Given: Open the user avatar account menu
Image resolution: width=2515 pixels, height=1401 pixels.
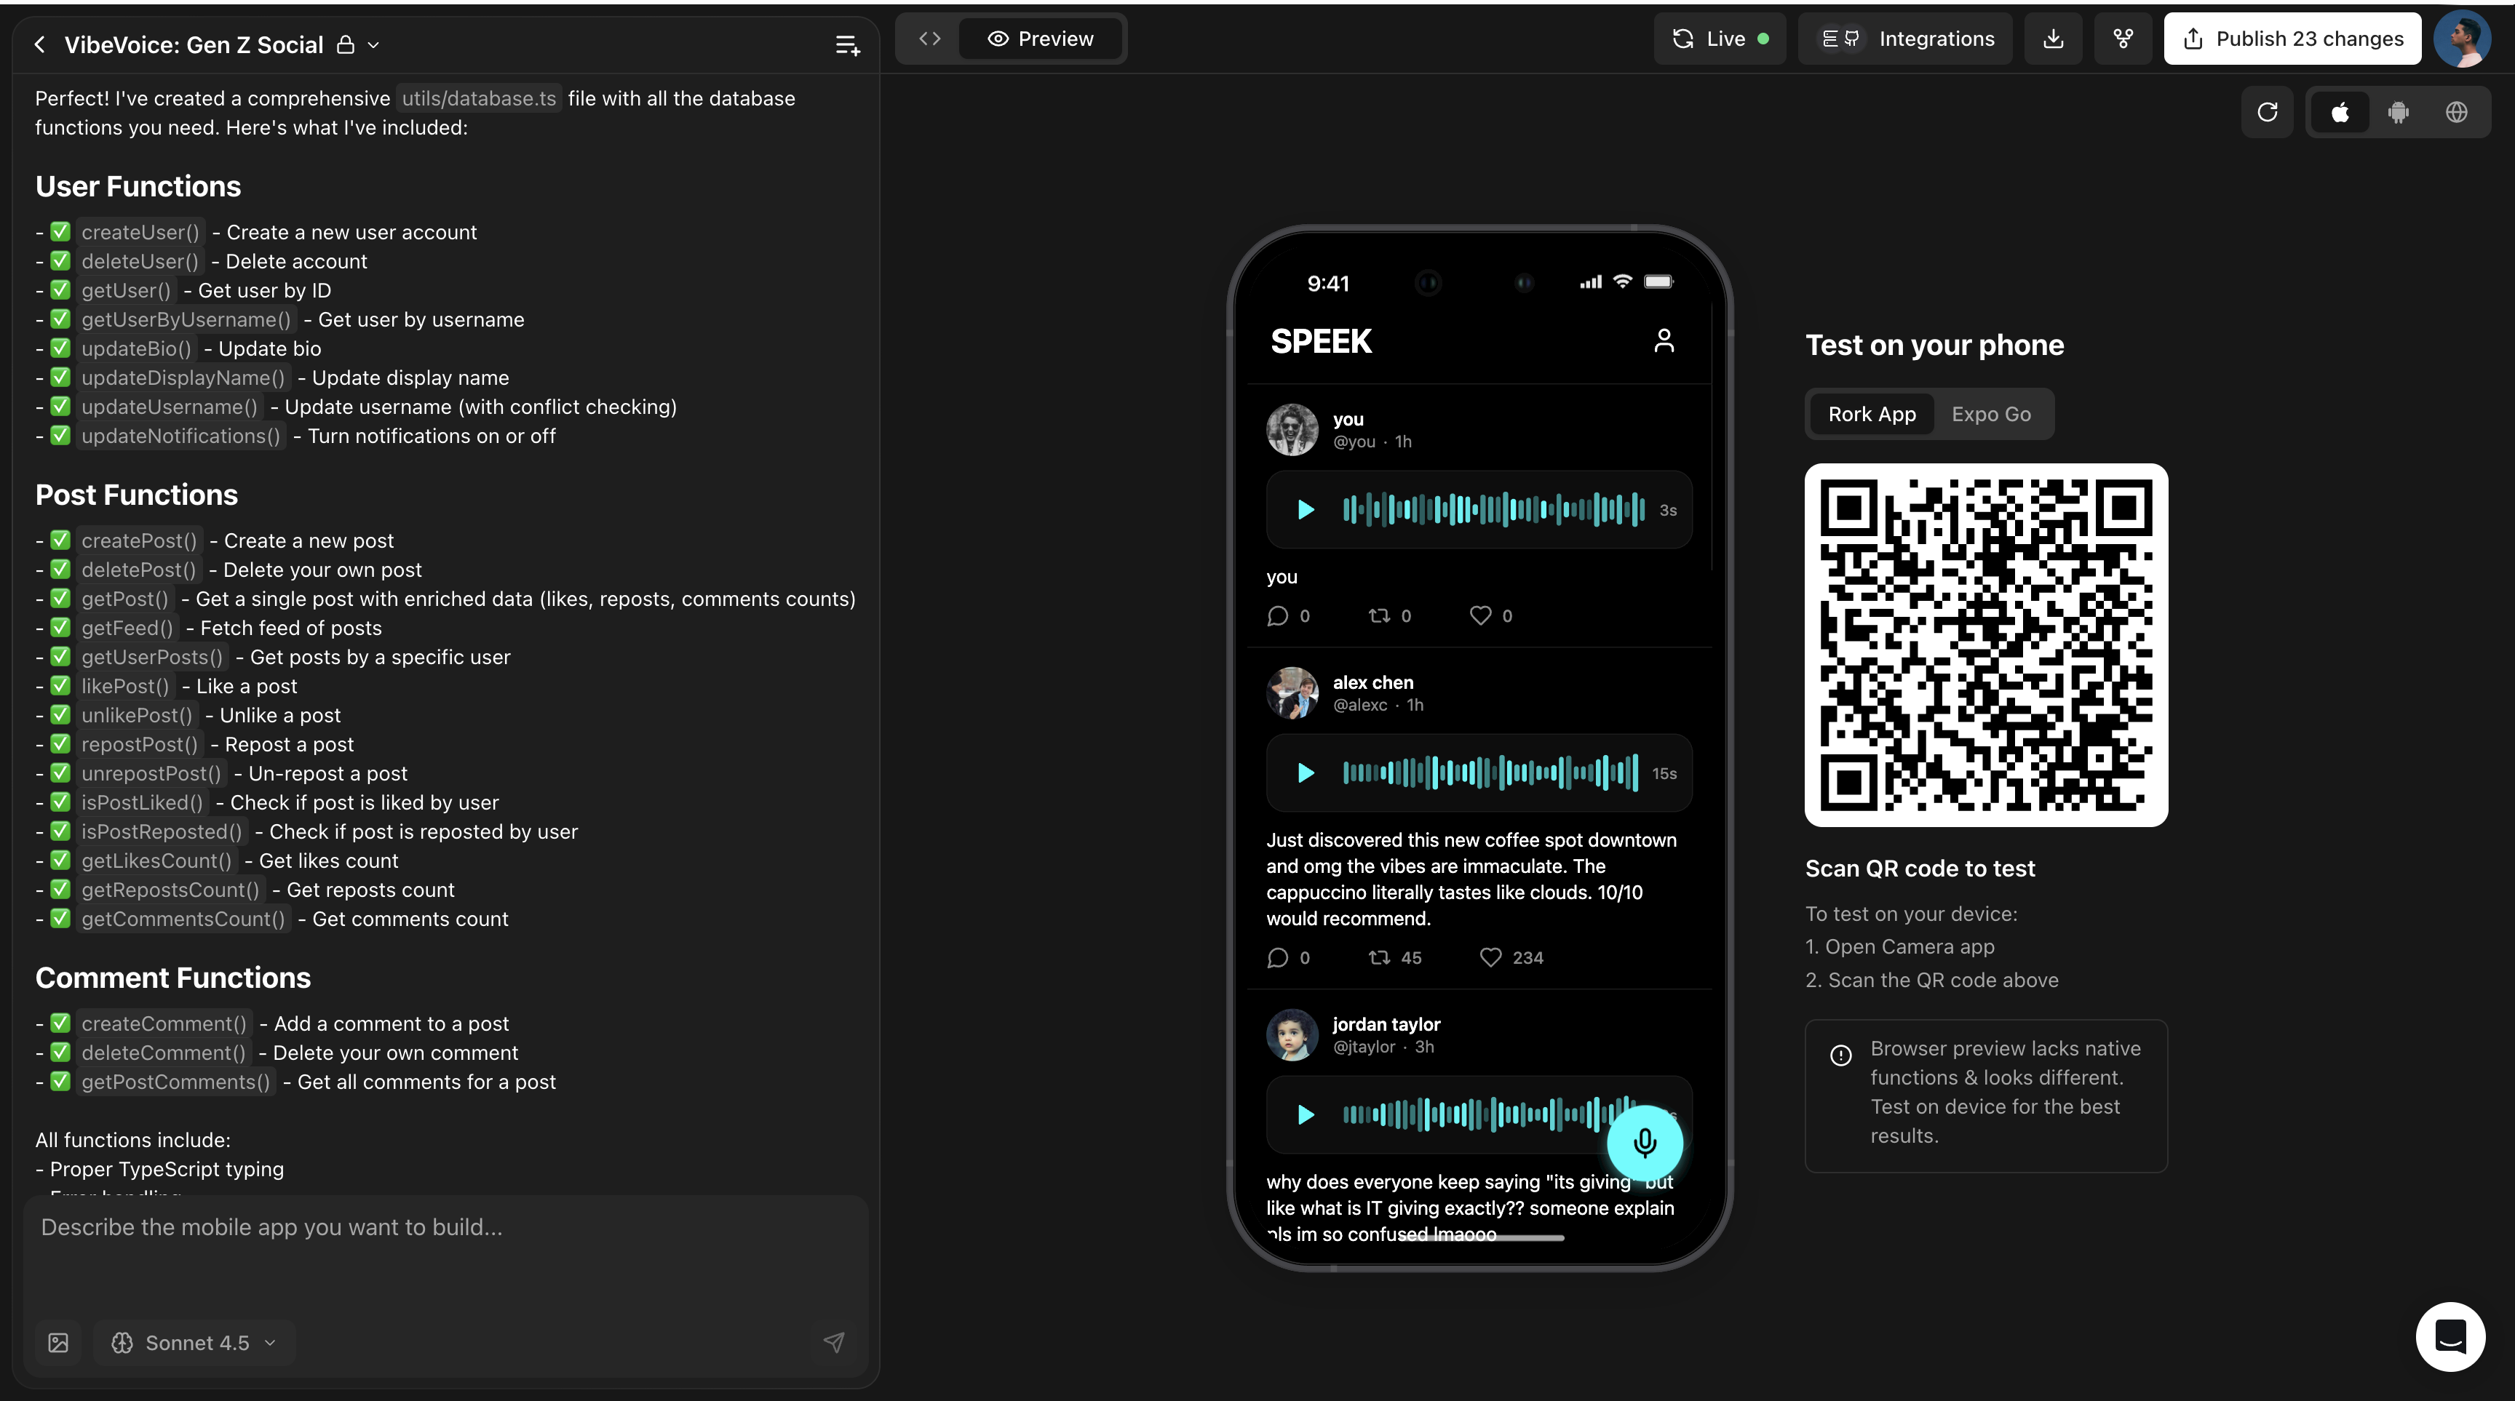Looking at the screenshot, I should 2463,39.
